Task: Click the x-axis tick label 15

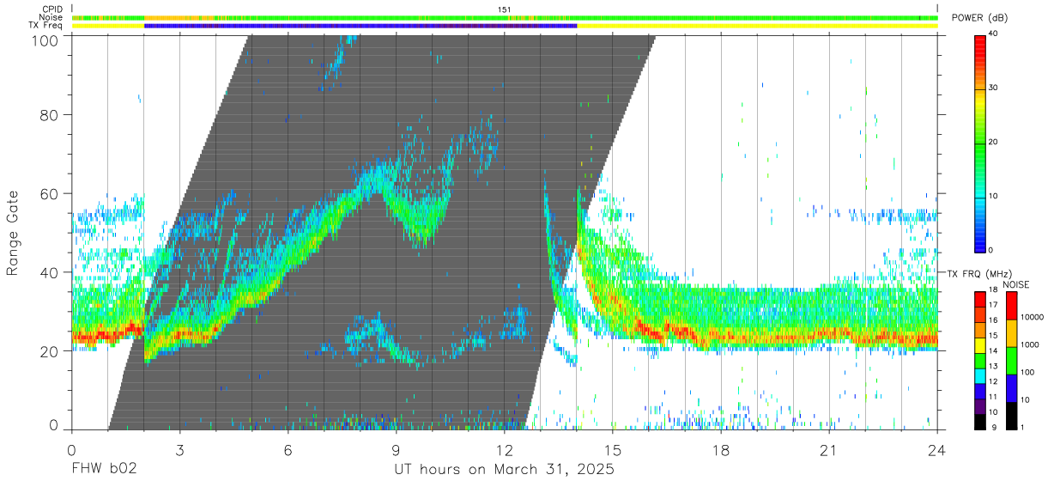Action: [x=613, y=450]
